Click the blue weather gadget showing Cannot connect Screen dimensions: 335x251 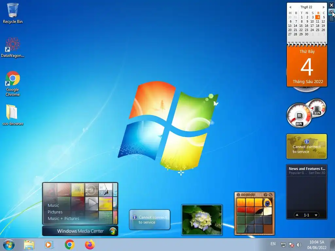tap(150, 220)
